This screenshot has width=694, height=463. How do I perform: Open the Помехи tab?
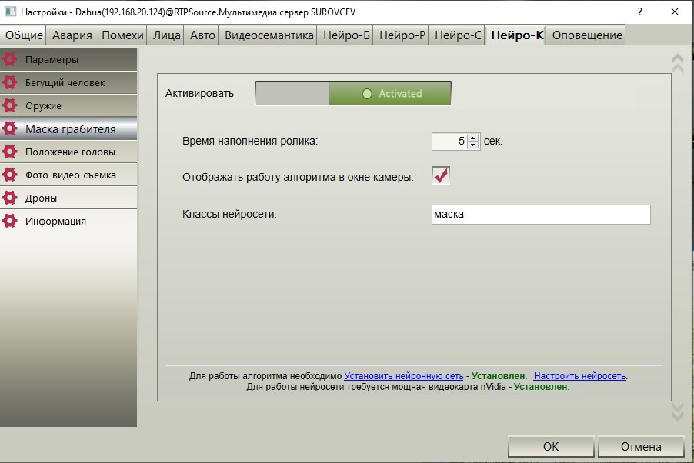(x=122, y=35)
